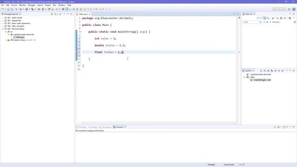297x167 pixels.
Task: Click the All working set link
Action: (267, 22)
